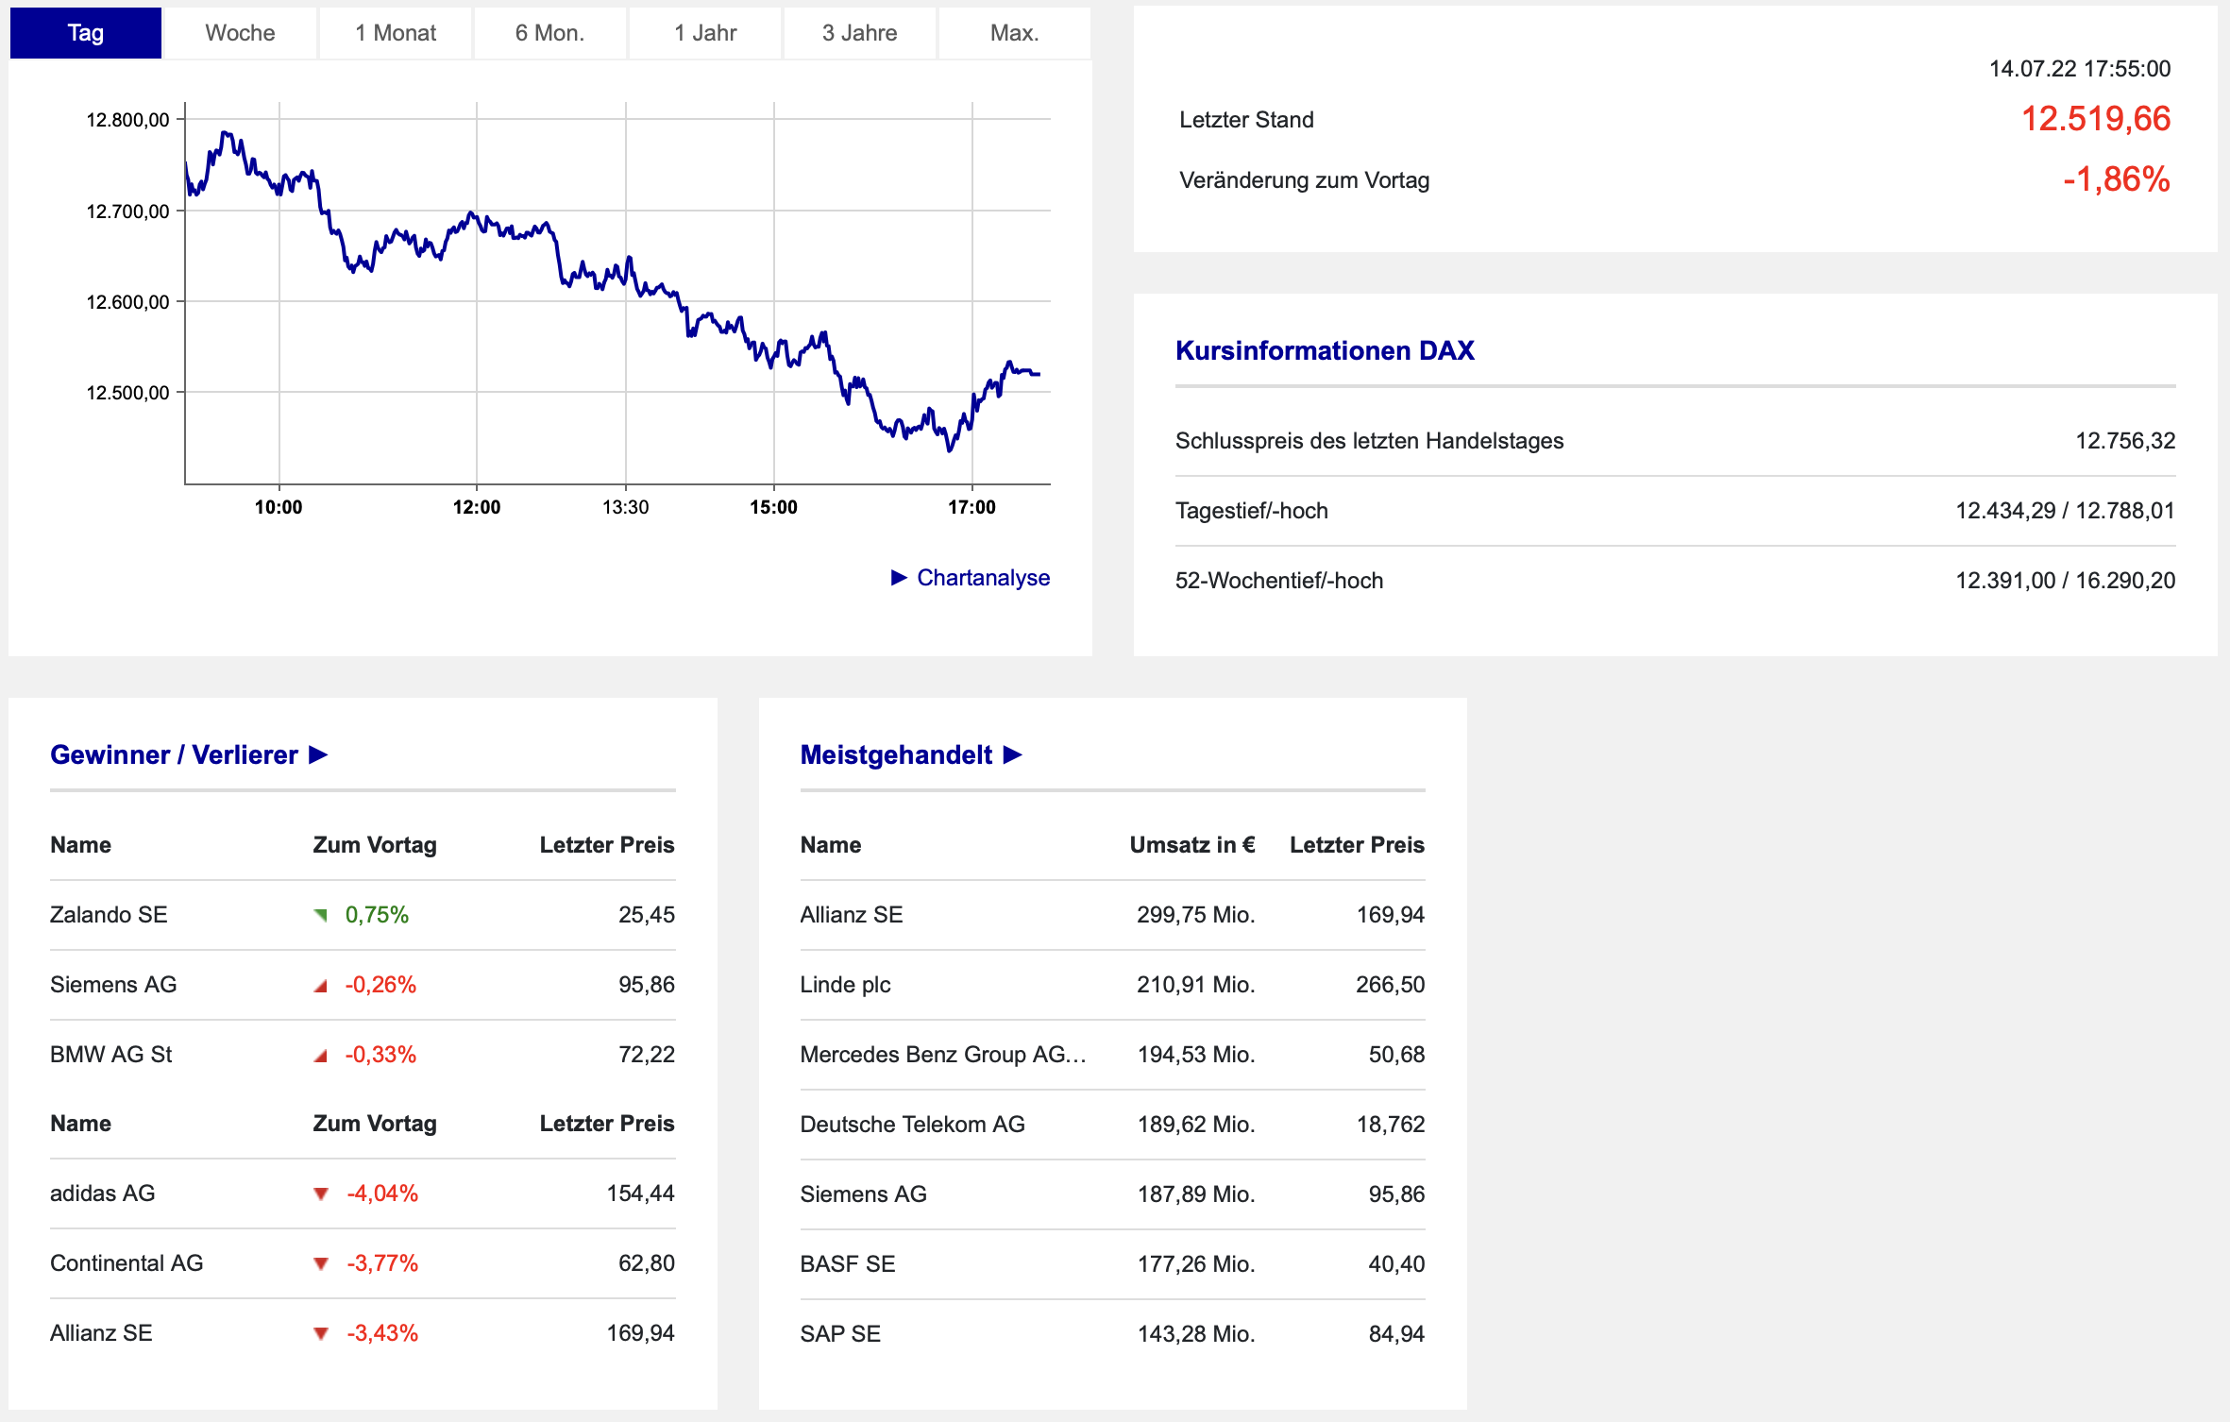Click the arrow next to Meistgehandelt
Image resolution: width=2230 pixels, height=1422 pixels.
click(1013, 755)
